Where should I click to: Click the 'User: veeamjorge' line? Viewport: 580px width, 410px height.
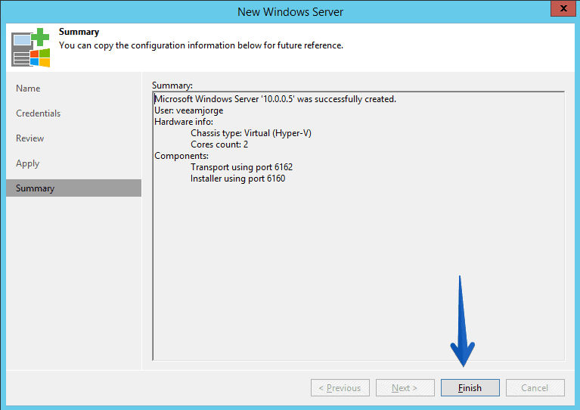188,110
